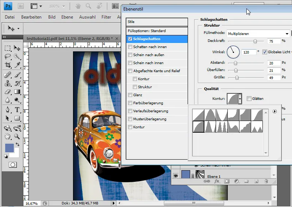This screenshot has height=207, width=292.
Task: Open the tool preset picker arrow
Action: pyautogui.click(x=18, y=28)
